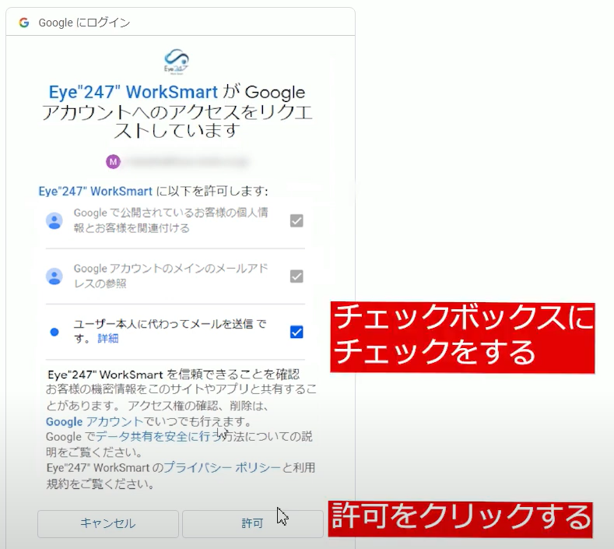Click the purple M account avatar
Image resolution: width=614 pixels, height=549 pixels.
113,161
